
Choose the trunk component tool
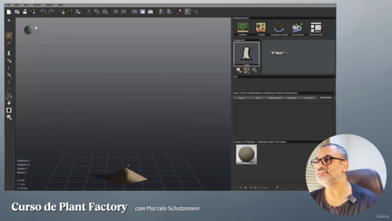click(x=9, y=53)
